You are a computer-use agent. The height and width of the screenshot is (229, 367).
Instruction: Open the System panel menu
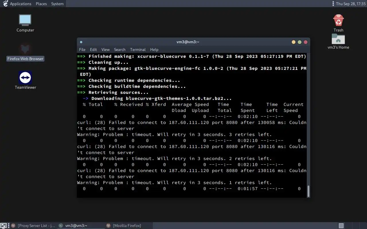pos(57,4)
